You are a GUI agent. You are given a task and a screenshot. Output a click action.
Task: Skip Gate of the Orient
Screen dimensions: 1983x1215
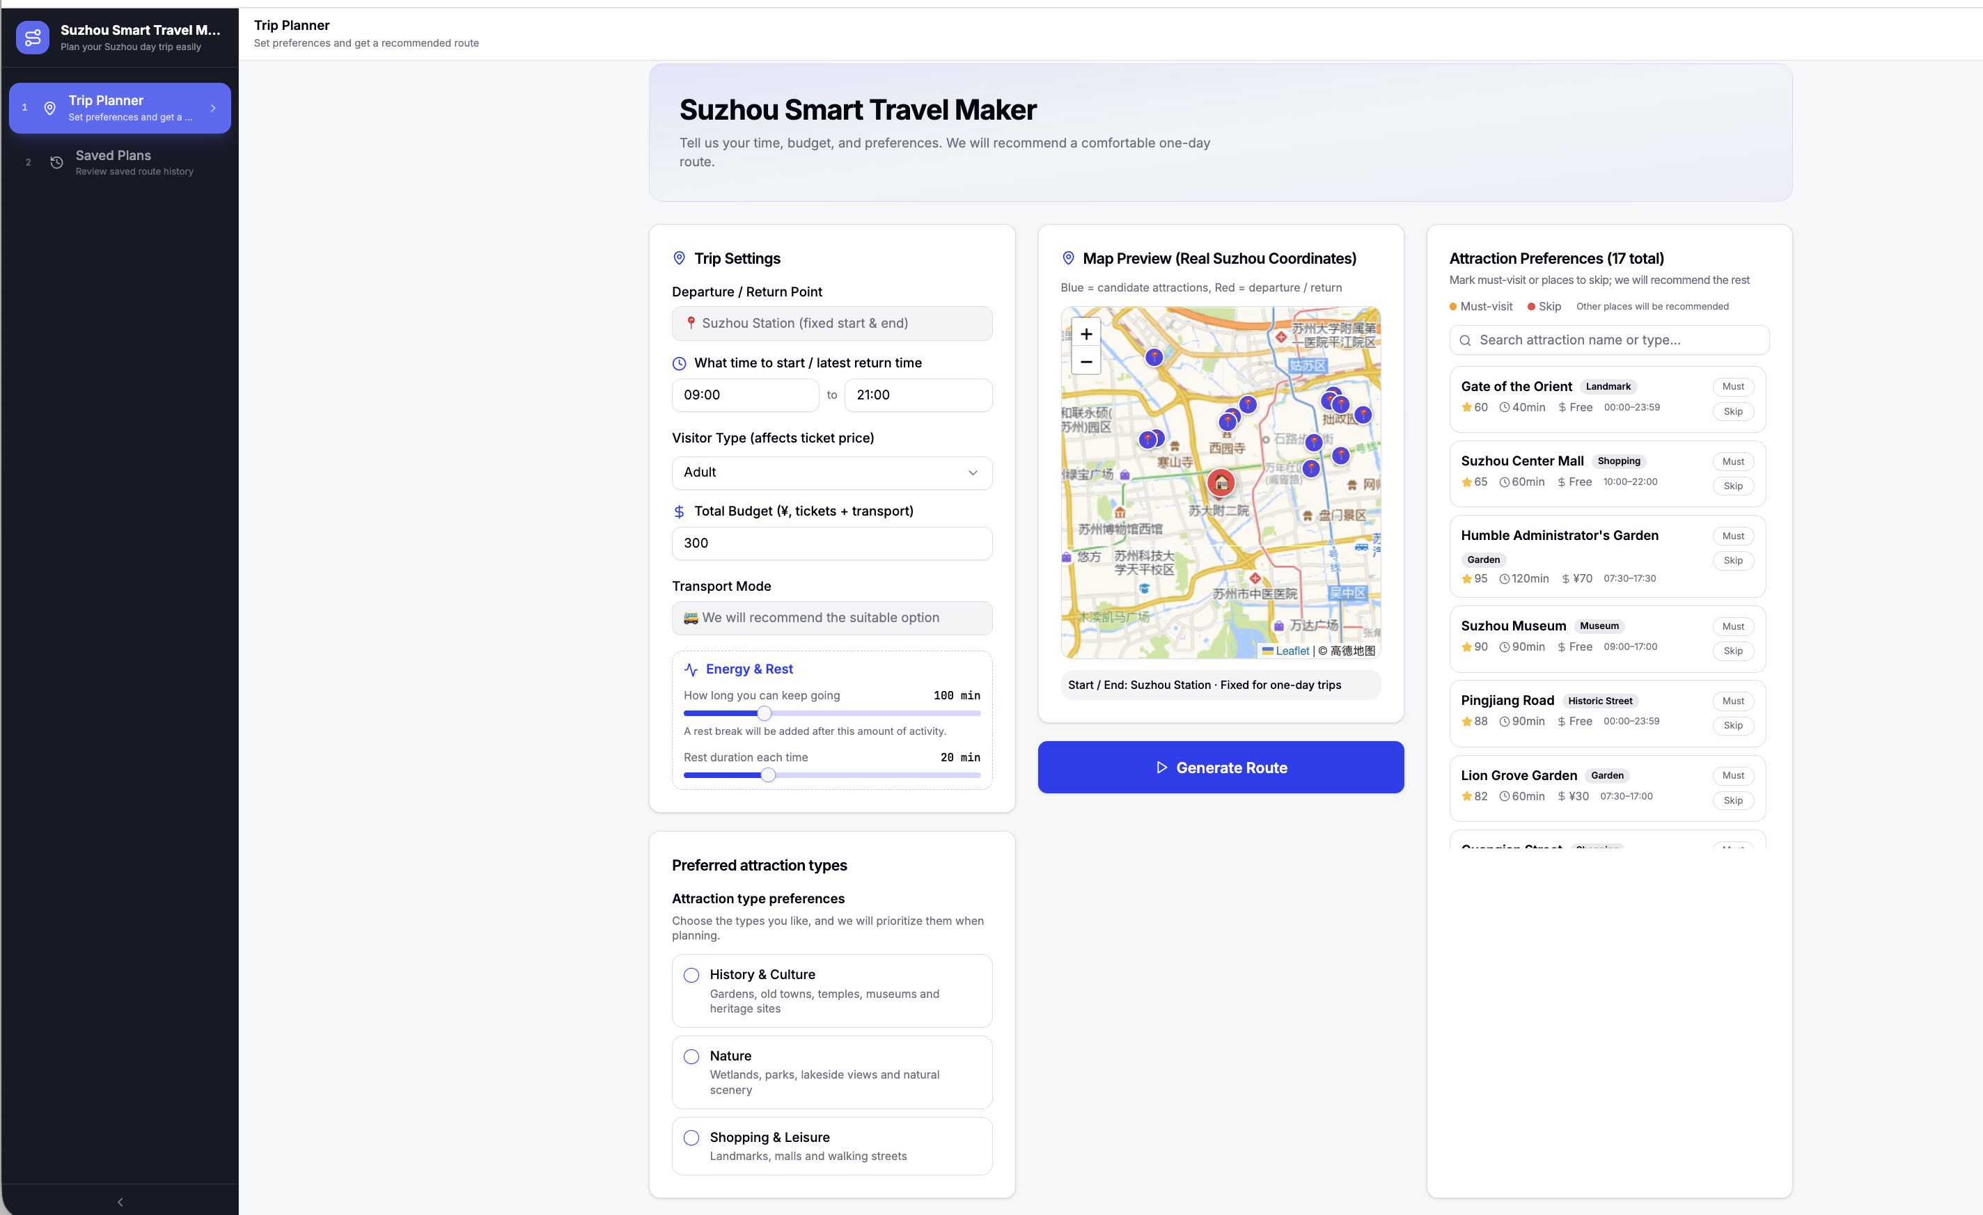(1733, 412)
